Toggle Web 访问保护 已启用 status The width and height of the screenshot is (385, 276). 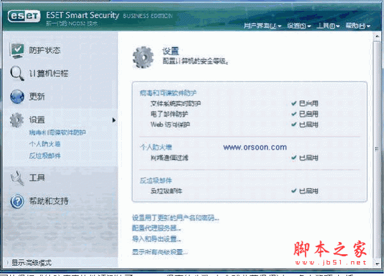point(305,125)
